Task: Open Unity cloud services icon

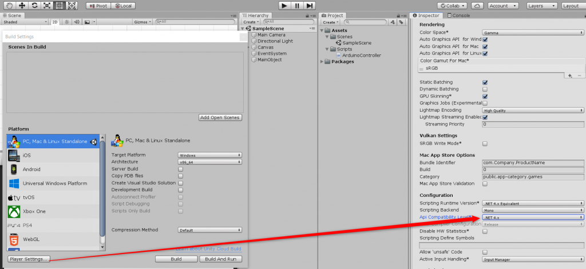Action: coord(478,6)
